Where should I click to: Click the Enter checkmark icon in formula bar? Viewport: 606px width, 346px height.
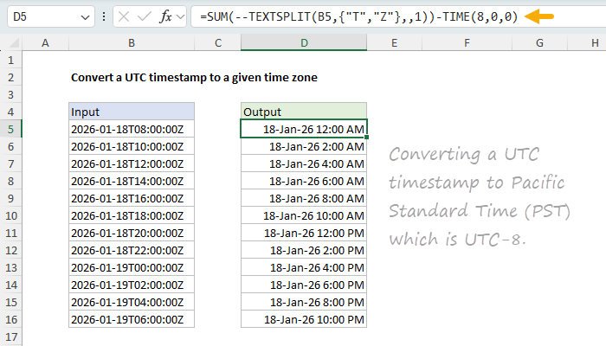click(x=145, y=16)
